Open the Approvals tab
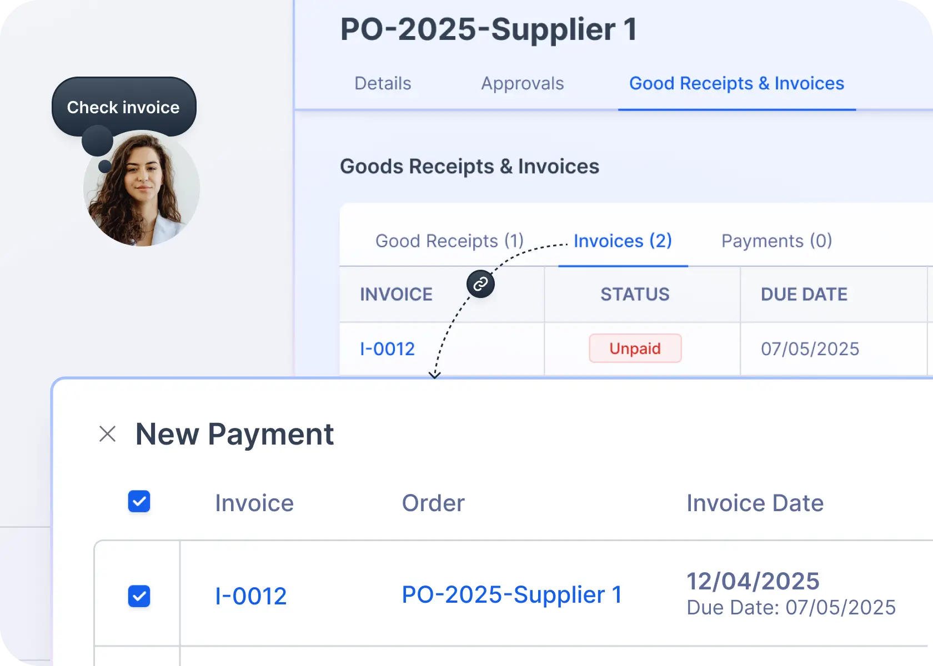Screen dimensions: 933x666 click(522, 83)
